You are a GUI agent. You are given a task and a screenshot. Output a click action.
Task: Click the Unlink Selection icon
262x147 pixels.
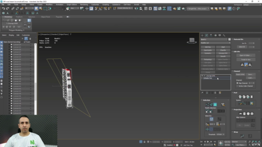coord(17,9)
